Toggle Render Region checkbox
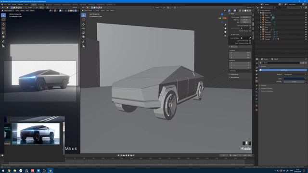The width and height of the screenshot is (308, 173). [250, 31]
